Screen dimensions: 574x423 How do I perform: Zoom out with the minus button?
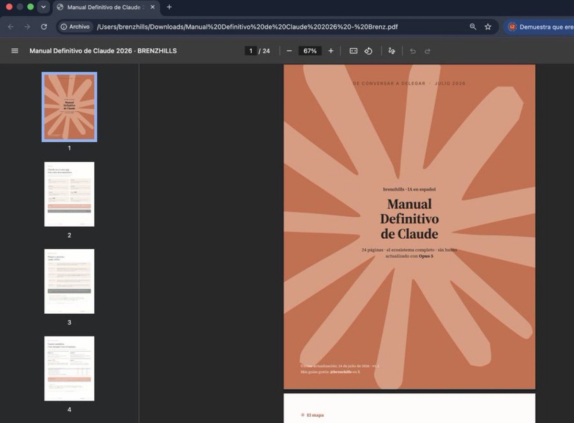tap(289, 51)
